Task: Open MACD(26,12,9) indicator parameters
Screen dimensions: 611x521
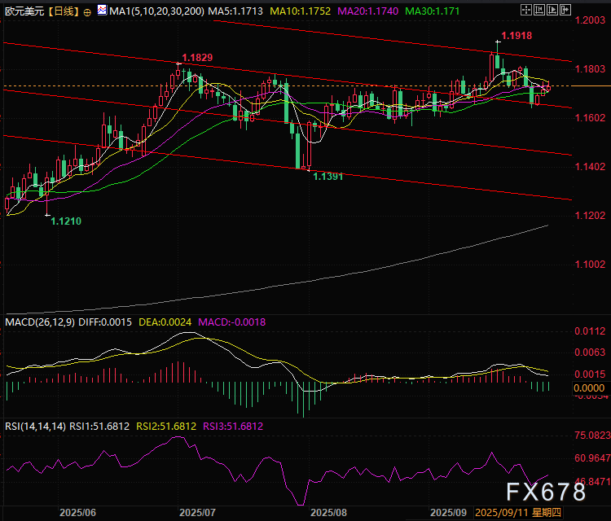Action: point(40,322)
